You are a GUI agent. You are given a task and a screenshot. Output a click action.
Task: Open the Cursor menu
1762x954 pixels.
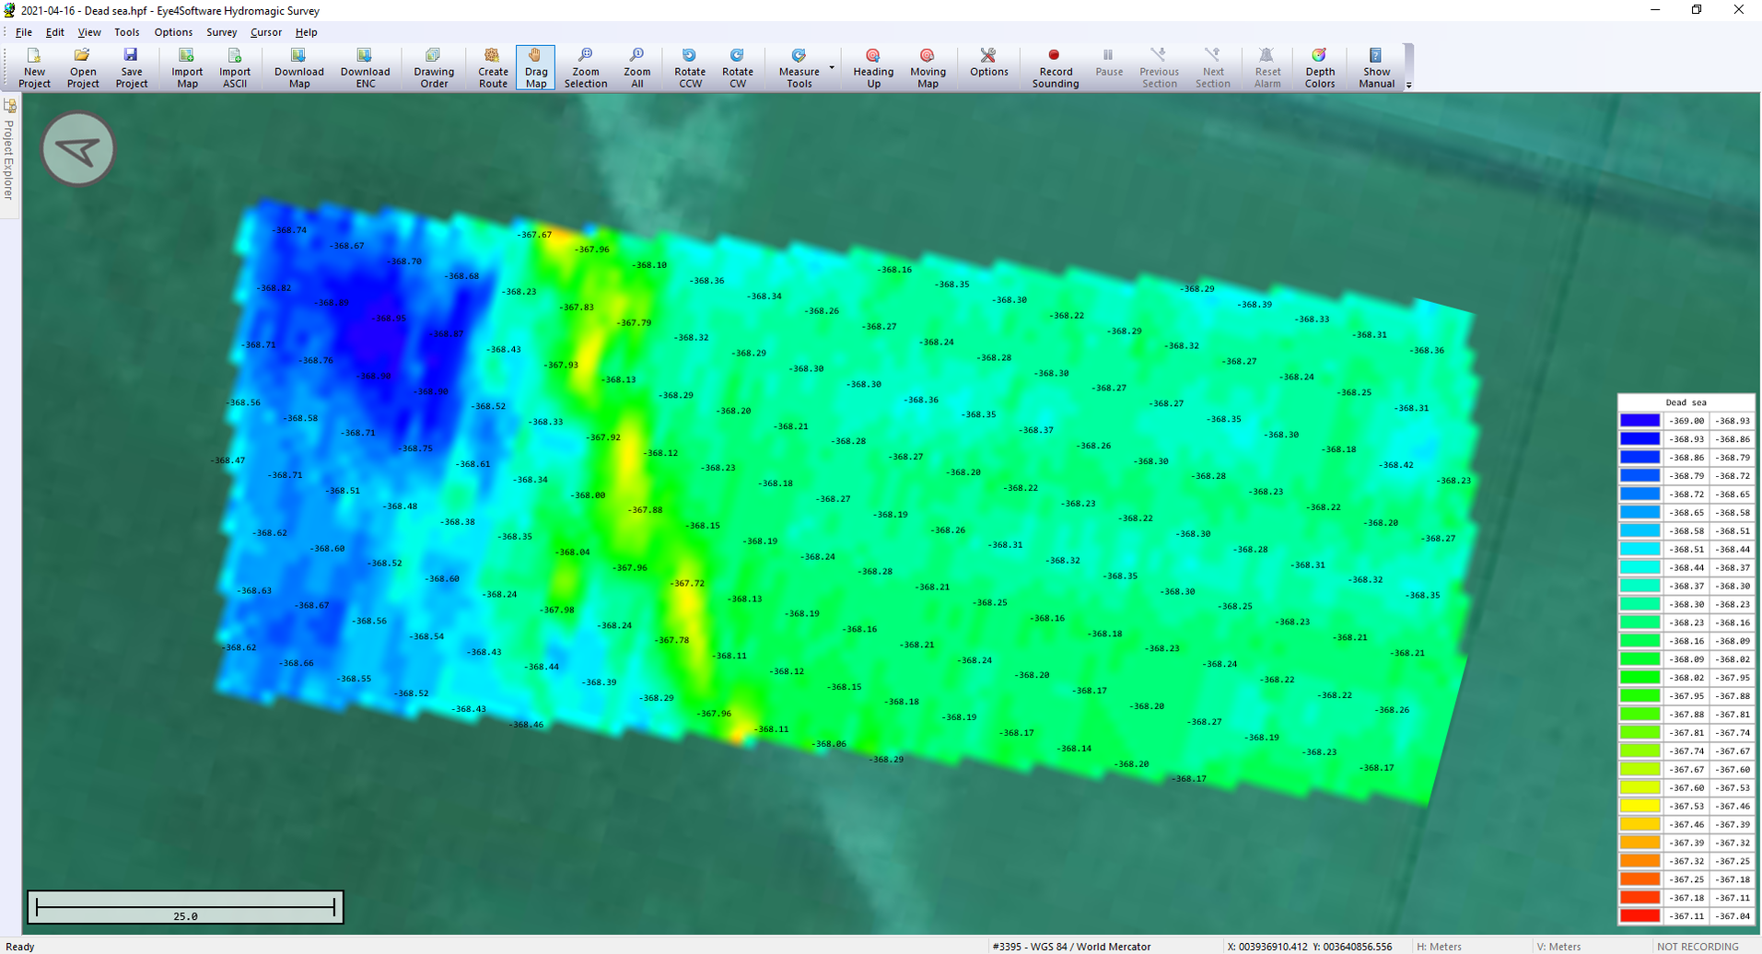click(x=265, y=32)
